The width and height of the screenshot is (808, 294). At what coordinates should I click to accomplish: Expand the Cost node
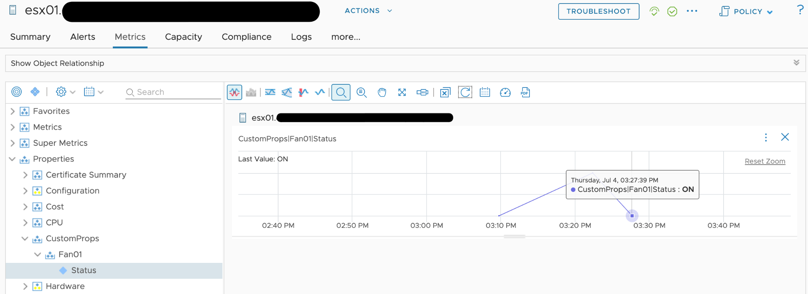25,207
